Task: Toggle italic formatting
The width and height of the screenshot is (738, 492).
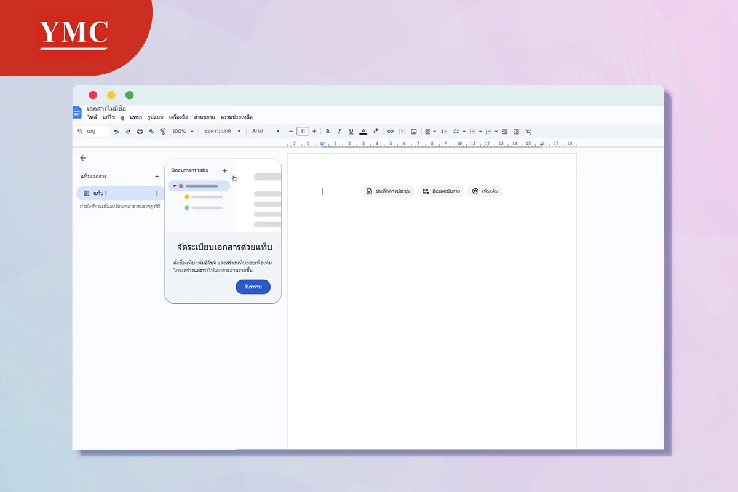Action: tap(339, 131)
